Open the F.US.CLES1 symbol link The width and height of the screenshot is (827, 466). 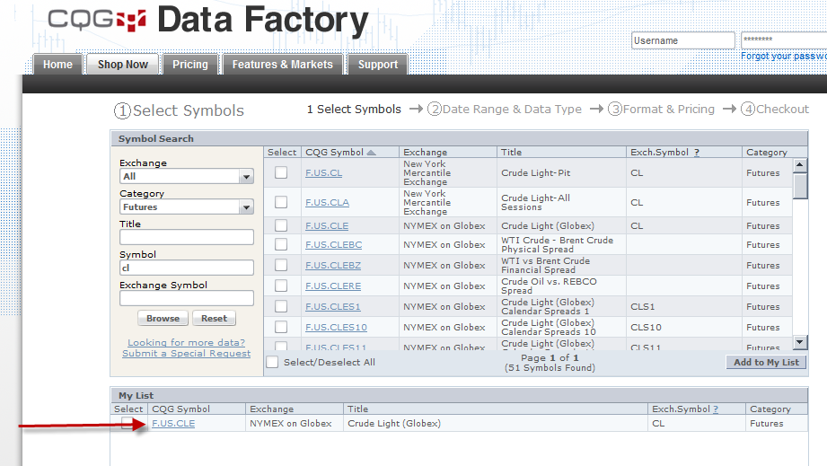(333, 306)
